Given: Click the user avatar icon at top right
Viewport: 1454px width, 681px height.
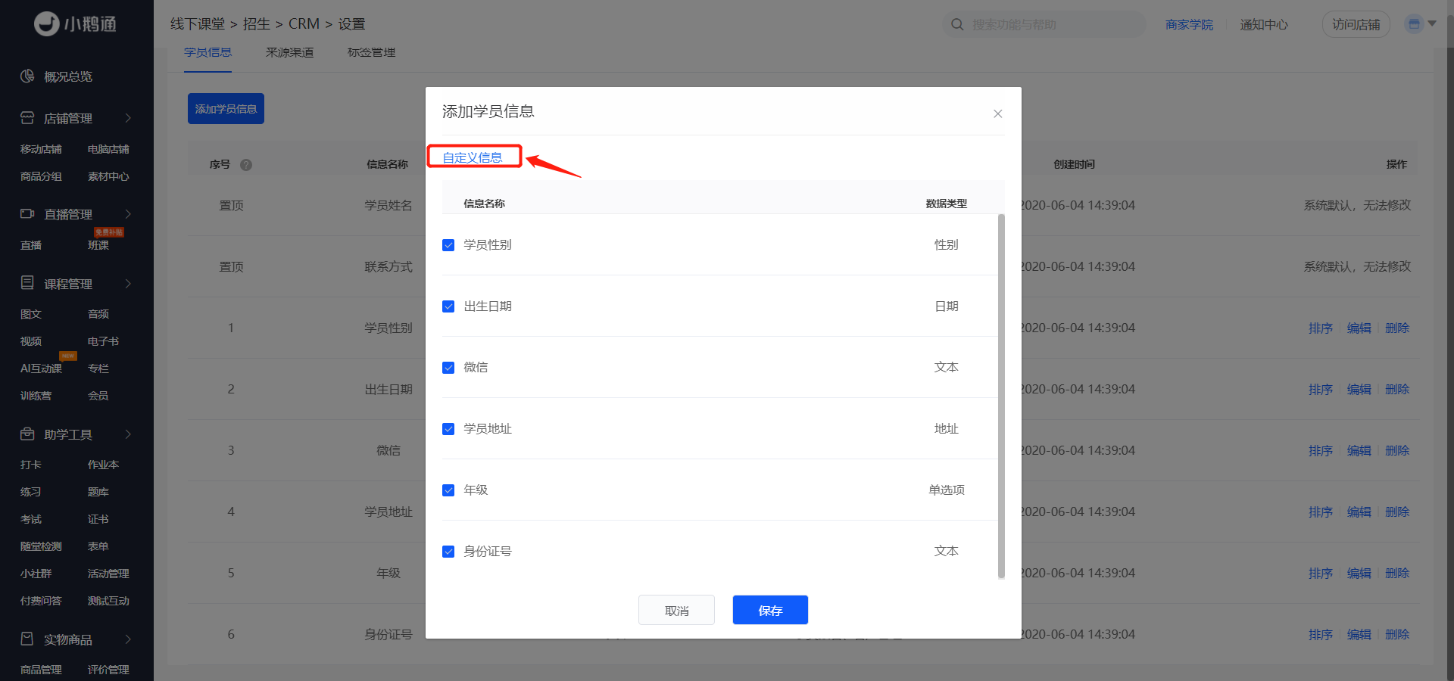Looking at the screenshot, I should coord(1414,23).
